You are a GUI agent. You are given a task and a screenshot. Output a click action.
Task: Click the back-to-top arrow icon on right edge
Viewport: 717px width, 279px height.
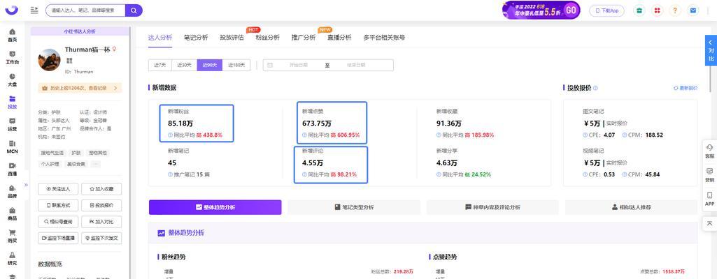(x=710, y=223)
